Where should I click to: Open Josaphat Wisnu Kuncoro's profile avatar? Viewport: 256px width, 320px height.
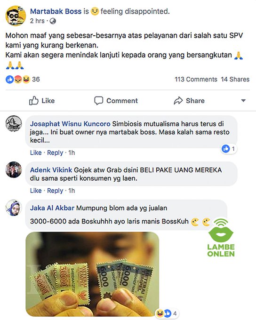coord(14,124)
